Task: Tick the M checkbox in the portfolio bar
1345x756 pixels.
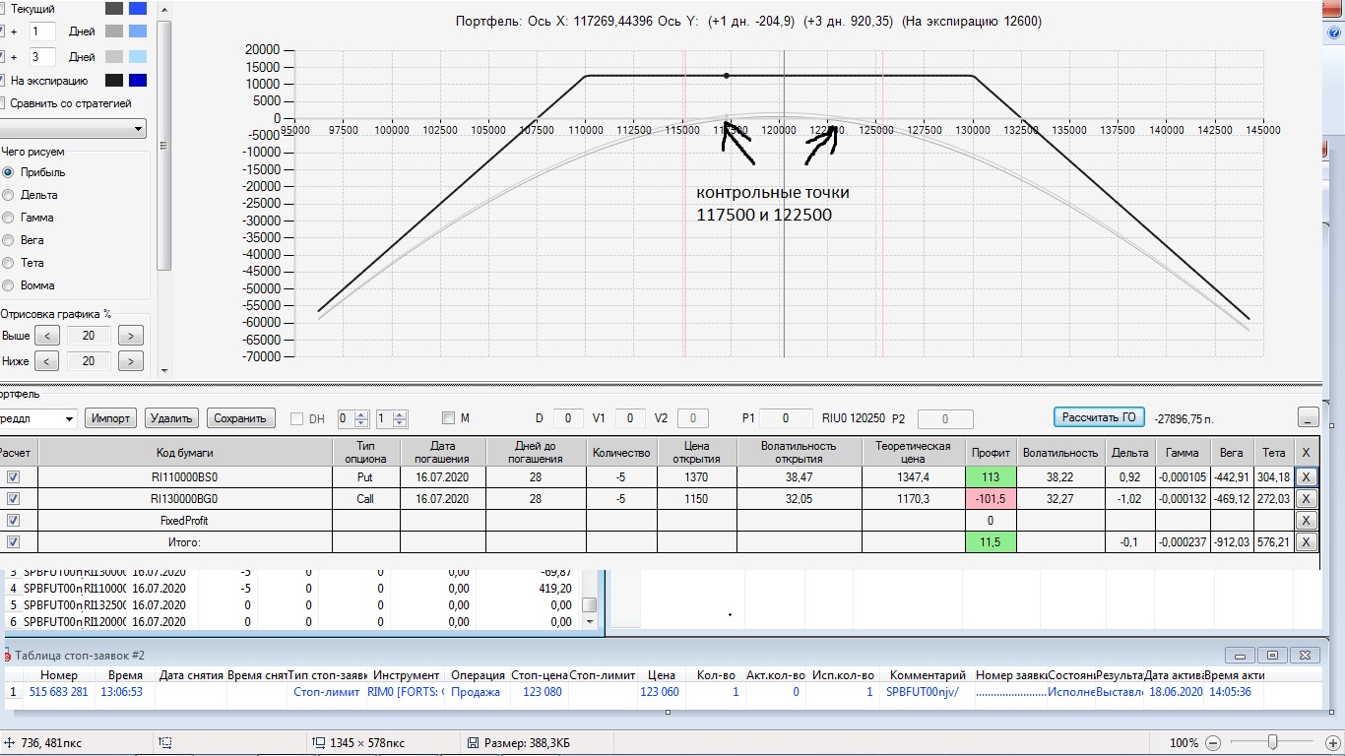Action: click(x=449, y=418)
